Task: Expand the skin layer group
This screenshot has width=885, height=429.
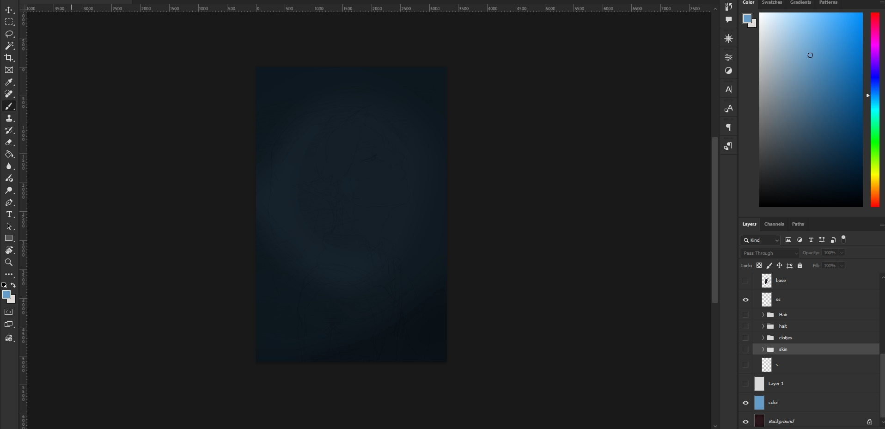Action: 763,349
